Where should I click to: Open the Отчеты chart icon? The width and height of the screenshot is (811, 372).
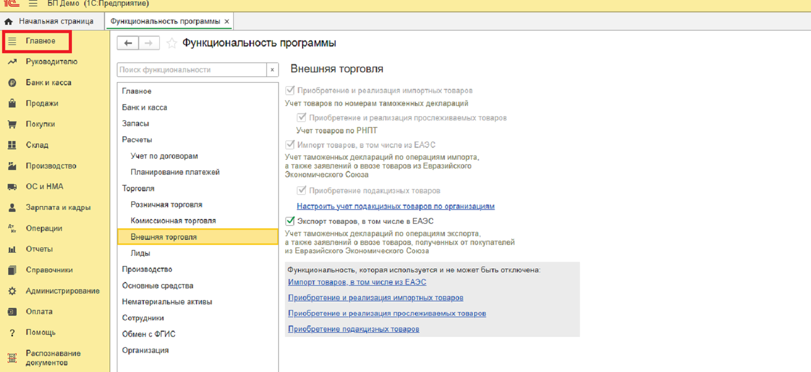(12, 250)
